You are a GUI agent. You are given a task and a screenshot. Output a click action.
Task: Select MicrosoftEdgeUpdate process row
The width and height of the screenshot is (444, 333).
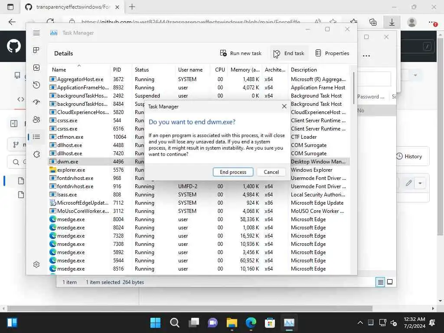(199, 203)
